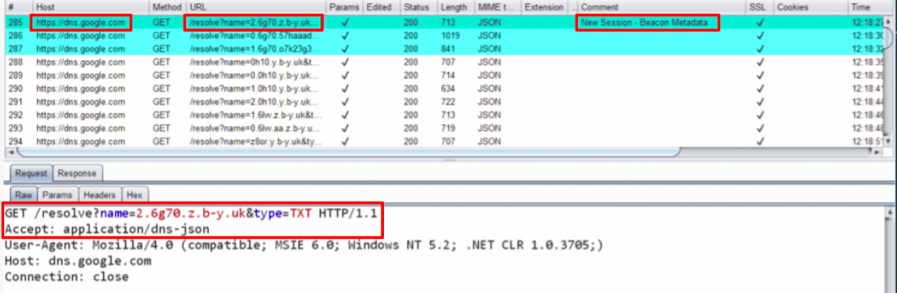Click the Params checkmark on row 286
The width and height of the screenshot is (897, 293).
point(344,36)
